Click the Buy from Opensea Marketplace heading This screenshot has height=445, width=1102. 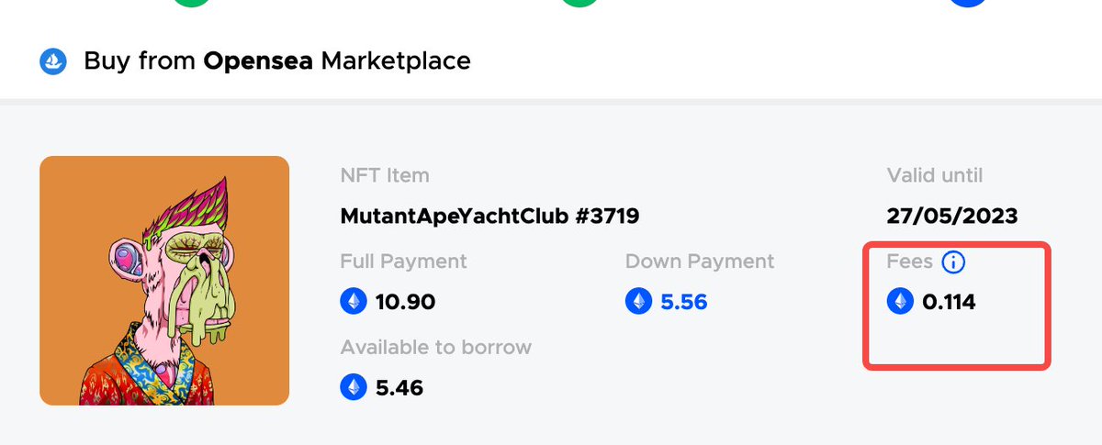click(276, 61)
